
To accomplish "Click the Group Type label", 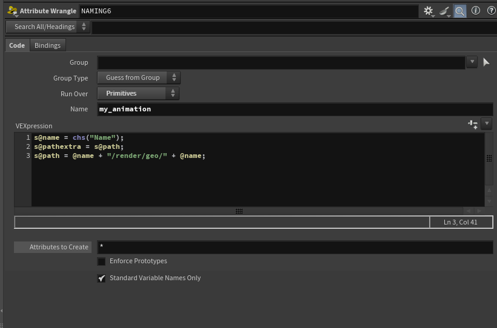I will tap(71, 78).
